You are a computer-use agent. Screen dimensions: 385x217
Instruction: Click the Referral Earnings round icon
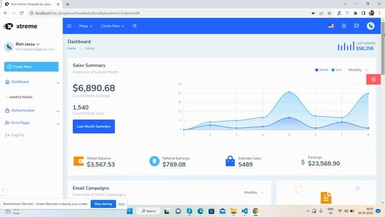point(155,161)
